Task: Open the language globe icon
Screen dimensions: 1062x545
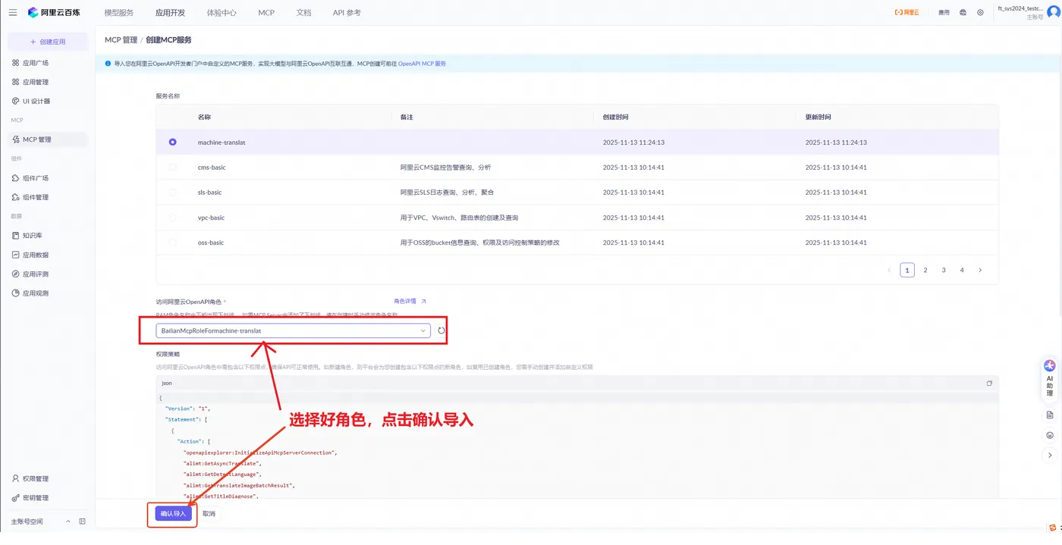Action: 963,12
